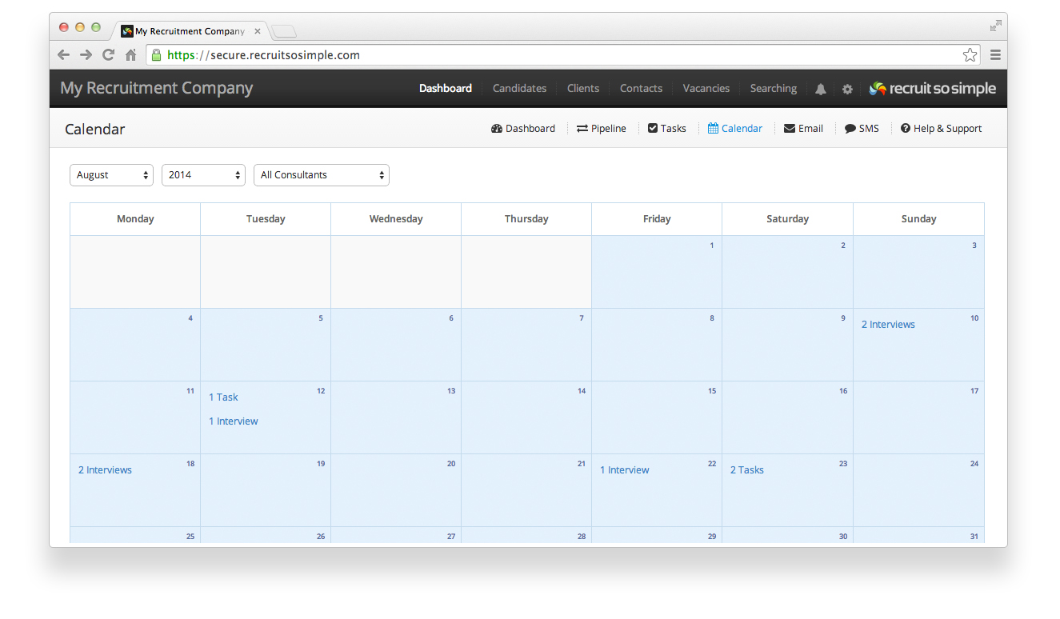Select the day cell numbered 1
Screen dimensions: 1060x619
[657, 272]
